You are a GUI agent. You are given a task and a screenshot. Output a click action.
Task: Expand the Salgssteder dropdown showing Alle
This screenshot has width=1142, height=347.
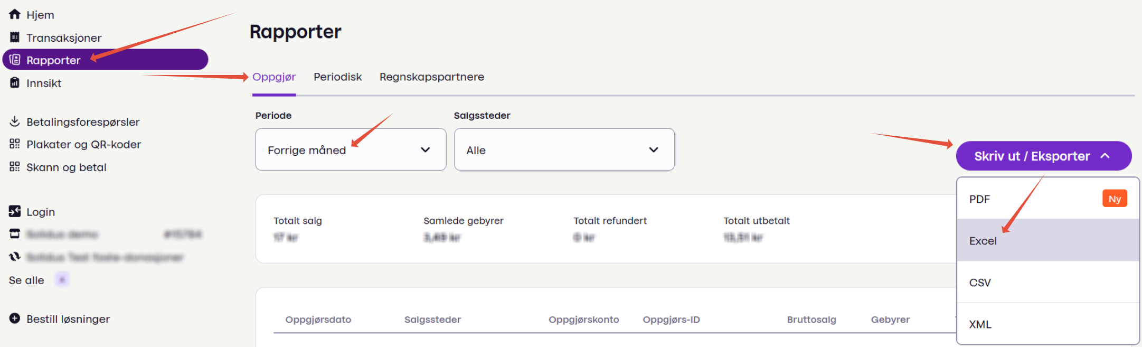coord(564,150)
